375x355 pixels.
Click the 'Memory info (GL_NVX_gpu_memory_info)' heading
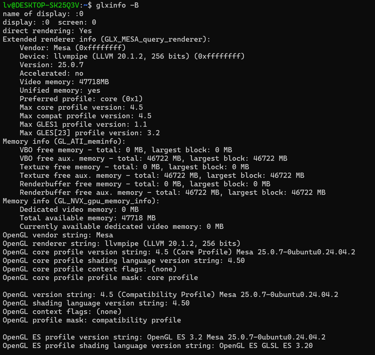(x=81, y=201)
